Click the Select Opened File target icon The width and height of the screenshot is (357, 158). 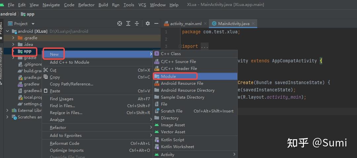[120, 23]
